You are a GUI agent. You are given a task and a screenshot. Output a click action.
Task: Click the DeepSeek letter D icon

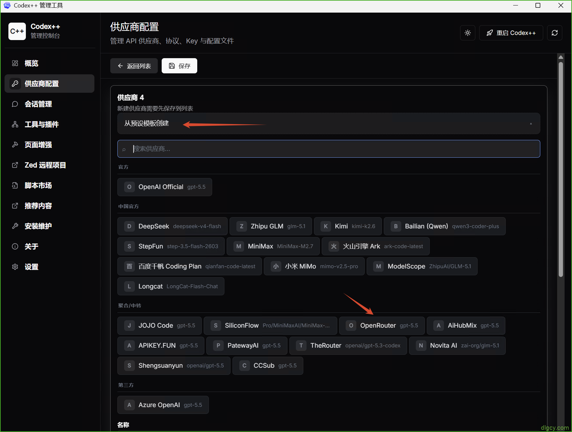(129, 227)
